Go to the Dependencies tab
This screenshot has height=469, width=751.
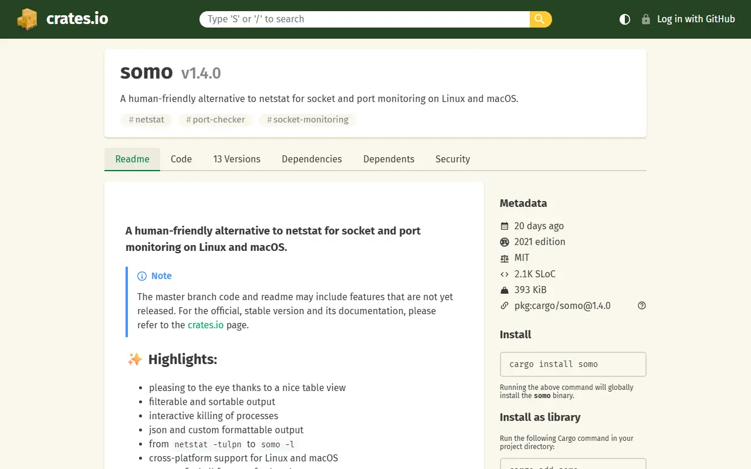[312, 159]
